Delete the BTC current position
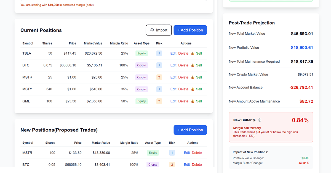 [x=183, y=65]
